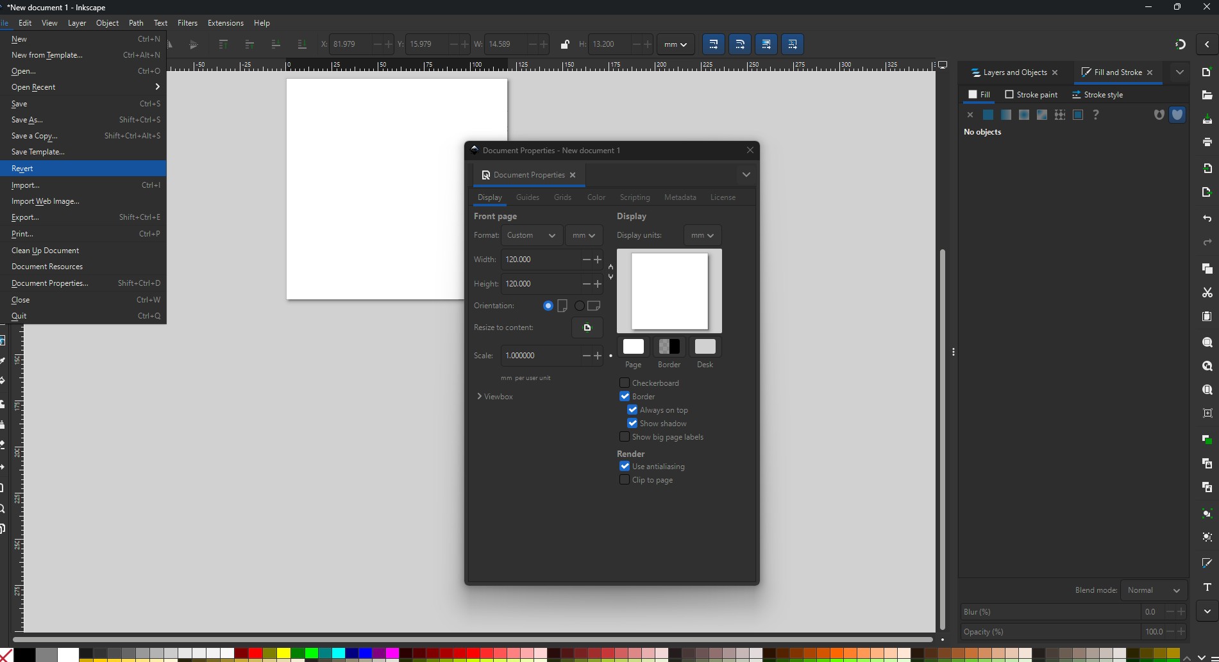Choose the radial gradient fill icon
The height and width of the screenshot is (662, 1219).
pyautogui.click(x=1024, y=115)
